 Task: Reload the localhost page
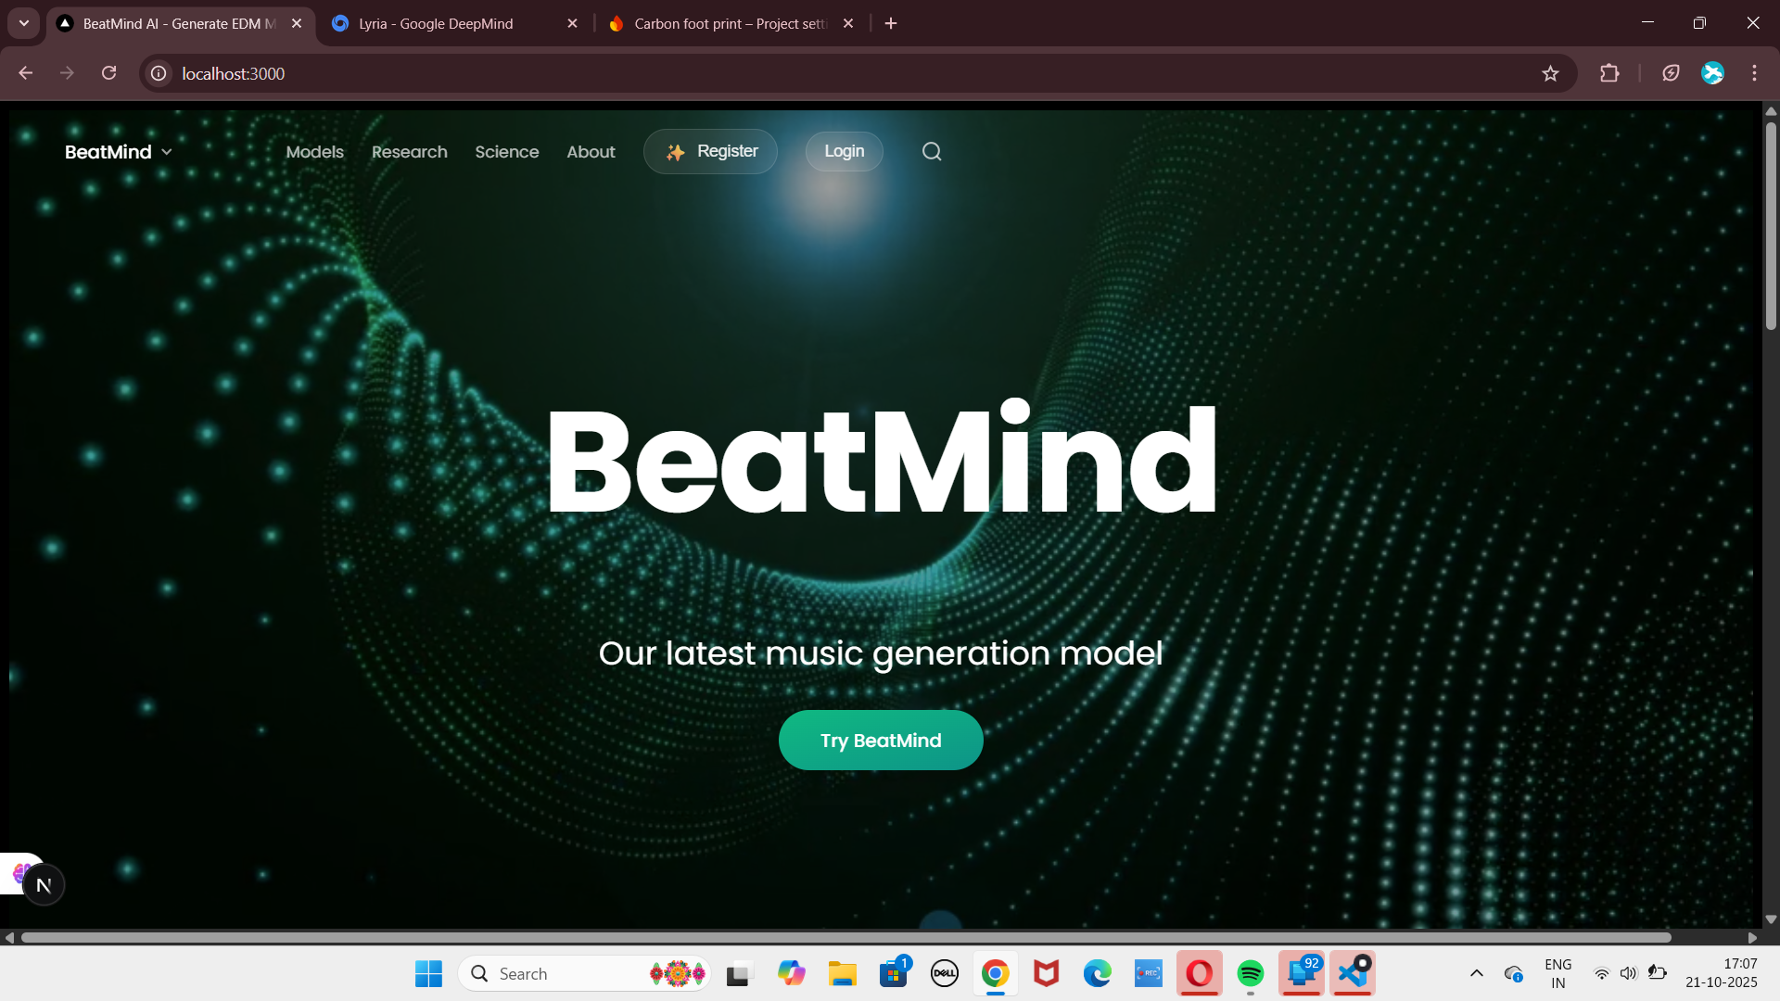coord(108,73)
